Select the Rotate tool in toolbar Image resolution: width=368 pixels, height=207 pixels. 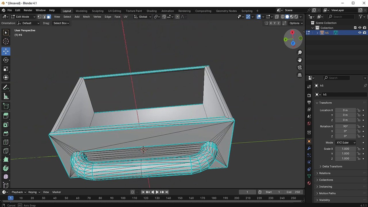(6, 60)
